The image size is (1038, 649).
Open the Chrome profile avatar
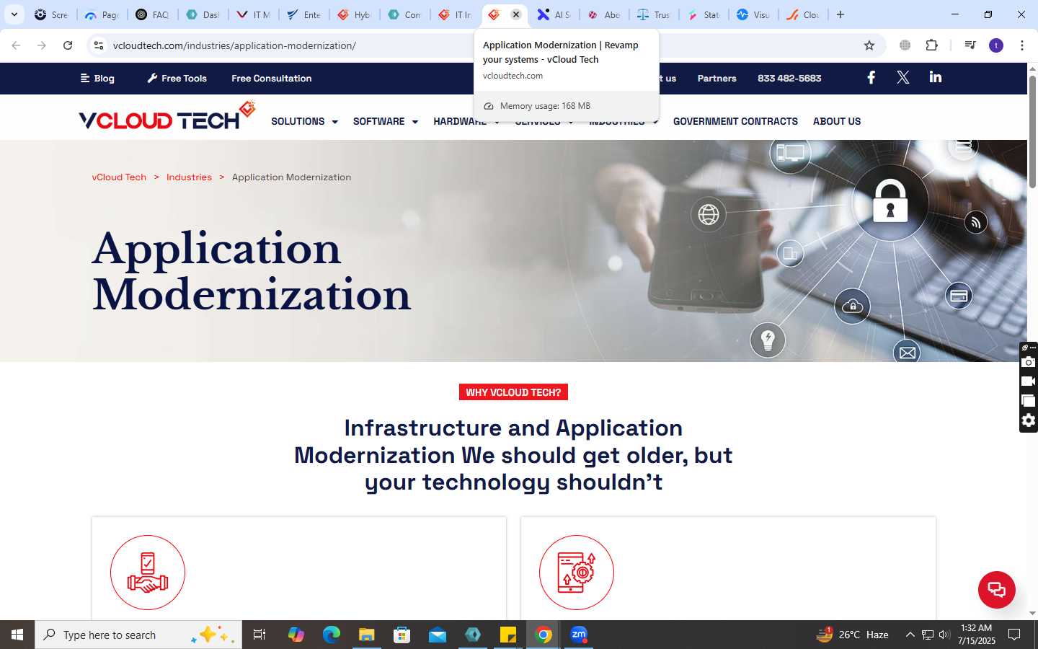point(996,45)
